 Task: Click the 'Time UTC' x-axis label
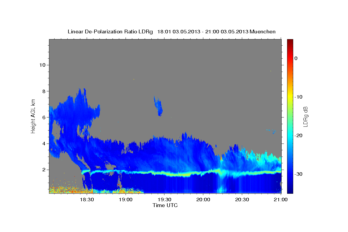(x=165, y=205)
